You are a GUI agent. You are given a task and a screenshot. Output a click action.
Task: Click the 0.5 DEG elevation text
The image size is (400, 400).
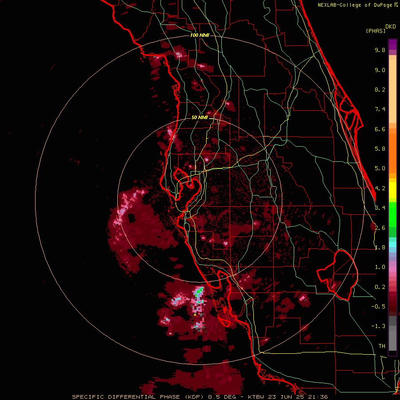click(222, 397)
